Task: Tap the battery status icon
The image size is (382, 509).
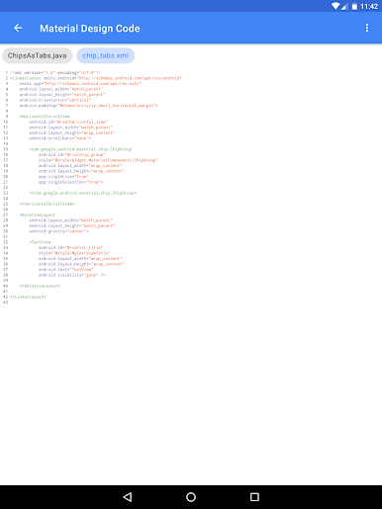Action: (x=354, y=6)
